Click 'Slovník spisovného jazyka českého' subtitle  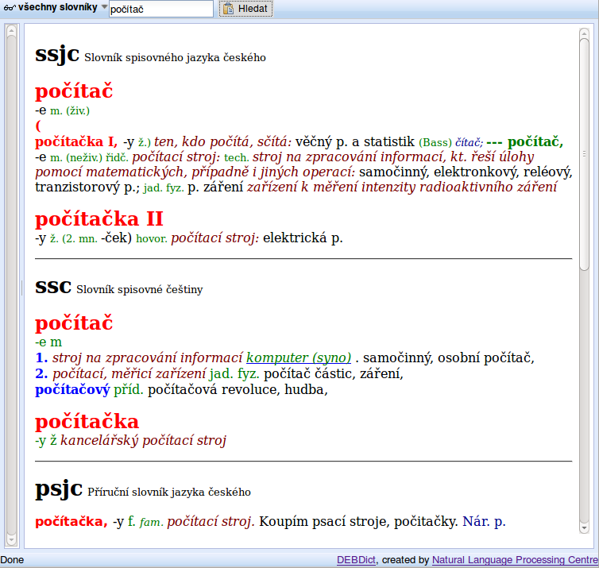(175, 57)
